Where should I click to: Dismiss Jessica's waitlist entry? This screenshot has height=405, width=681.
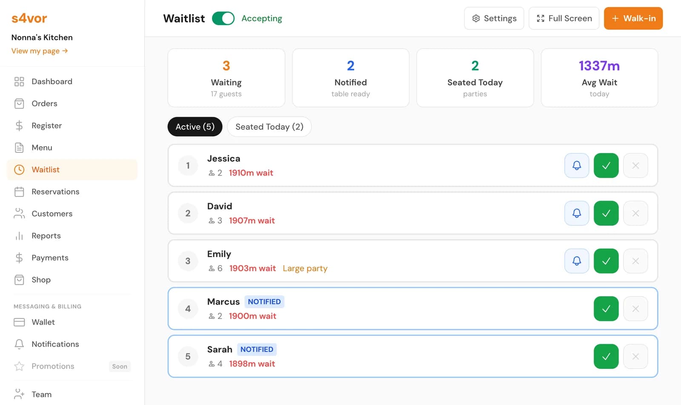pos(635,165)
